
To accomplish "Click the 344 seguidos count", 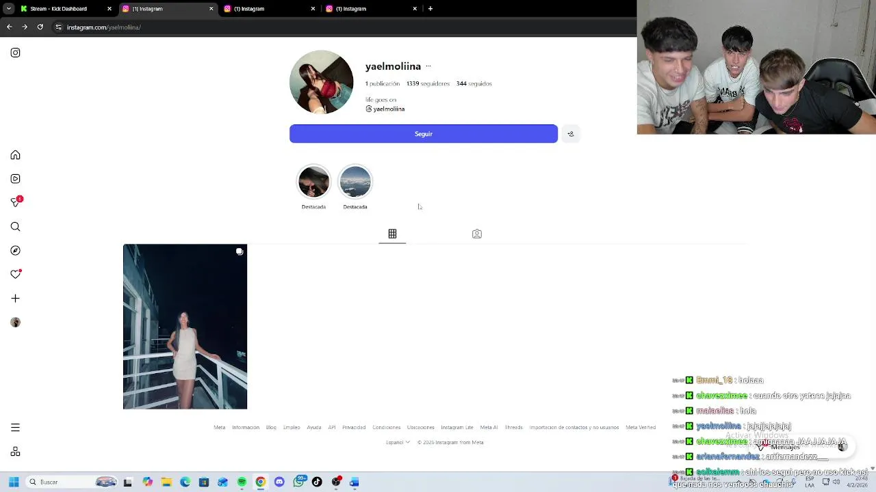I will click(474, 83).
